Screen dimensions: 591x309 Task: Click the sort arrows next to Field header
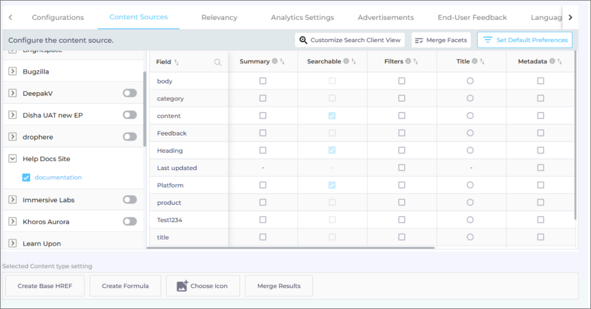coord(177,62)
